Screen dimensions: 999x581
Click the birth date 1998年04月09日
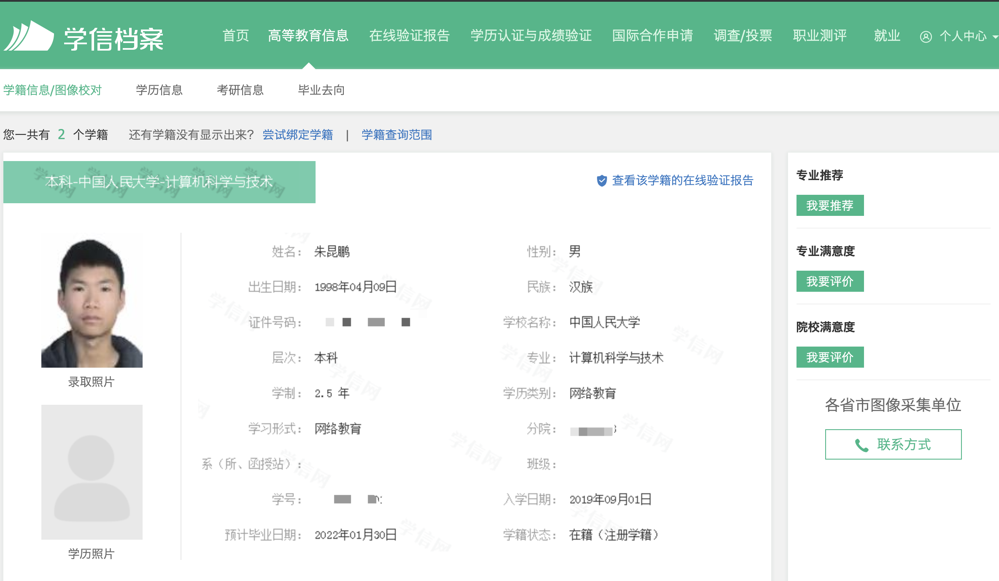pyautogui.click(x=356, y=287)
